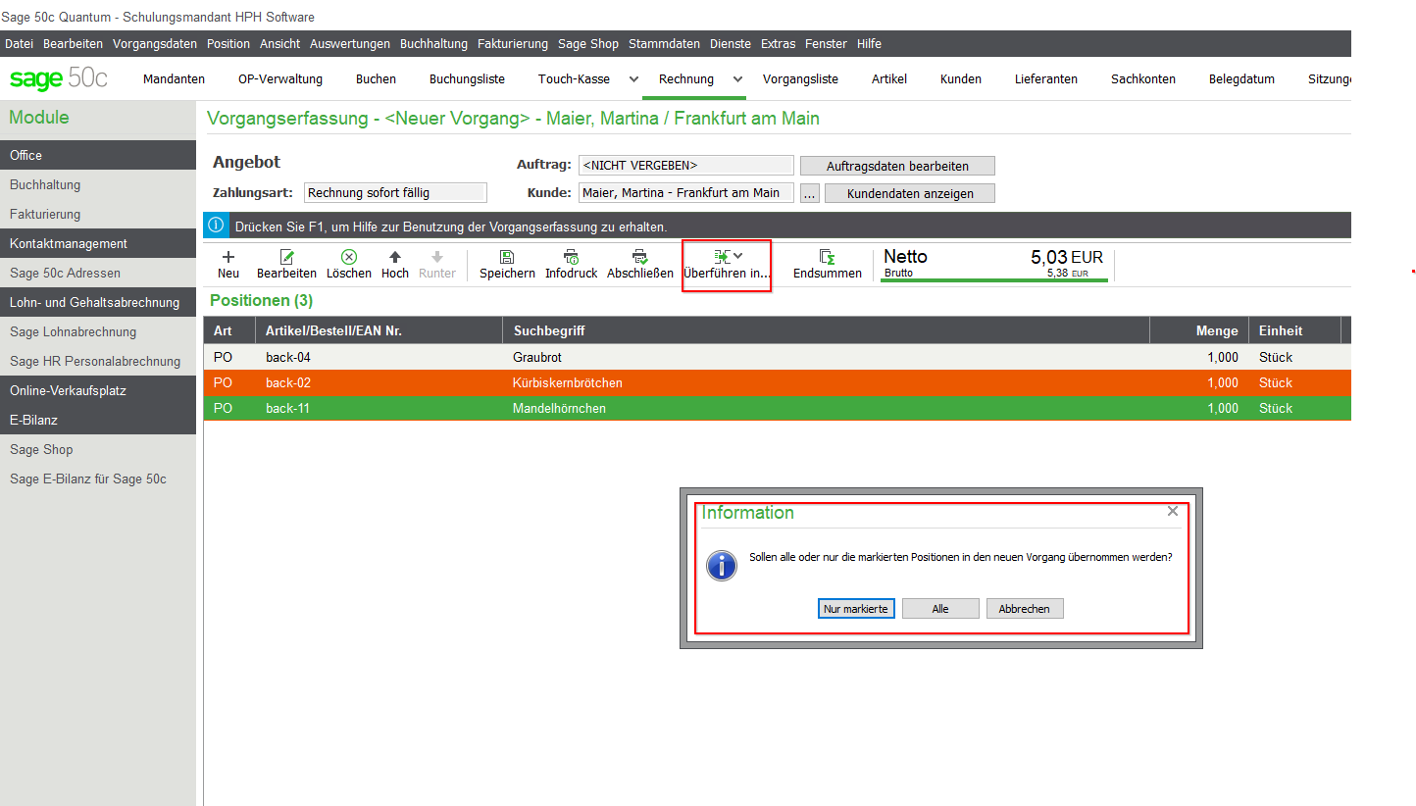Select Sage E-Bilanz für Sage 50c
The height and width of the screenshot is (806, 1416).
(98, 479)
